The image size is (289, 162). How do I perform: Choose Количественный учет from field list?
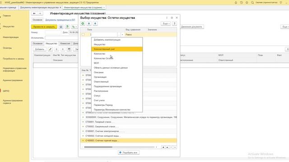(117, 49)
